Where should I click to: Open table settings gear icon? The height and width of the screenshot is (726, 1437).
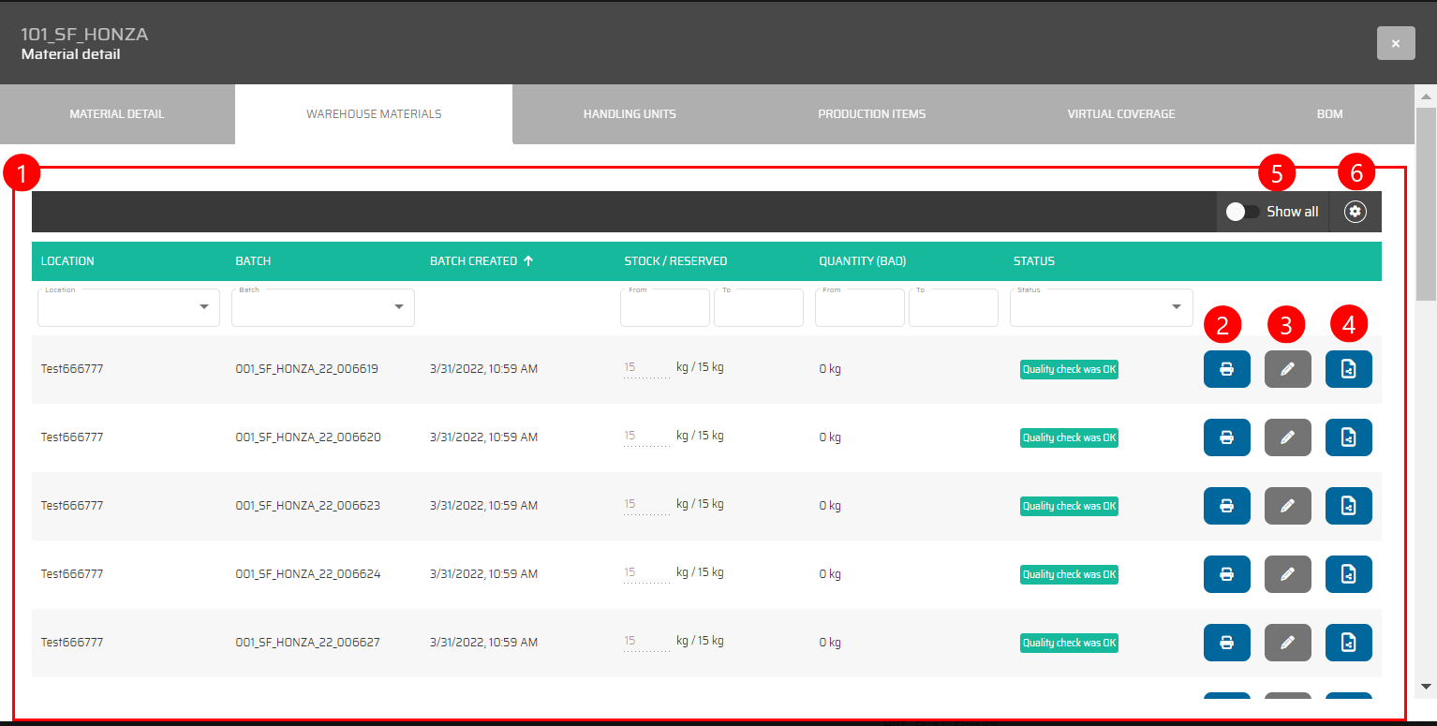tap(1354, 212)
